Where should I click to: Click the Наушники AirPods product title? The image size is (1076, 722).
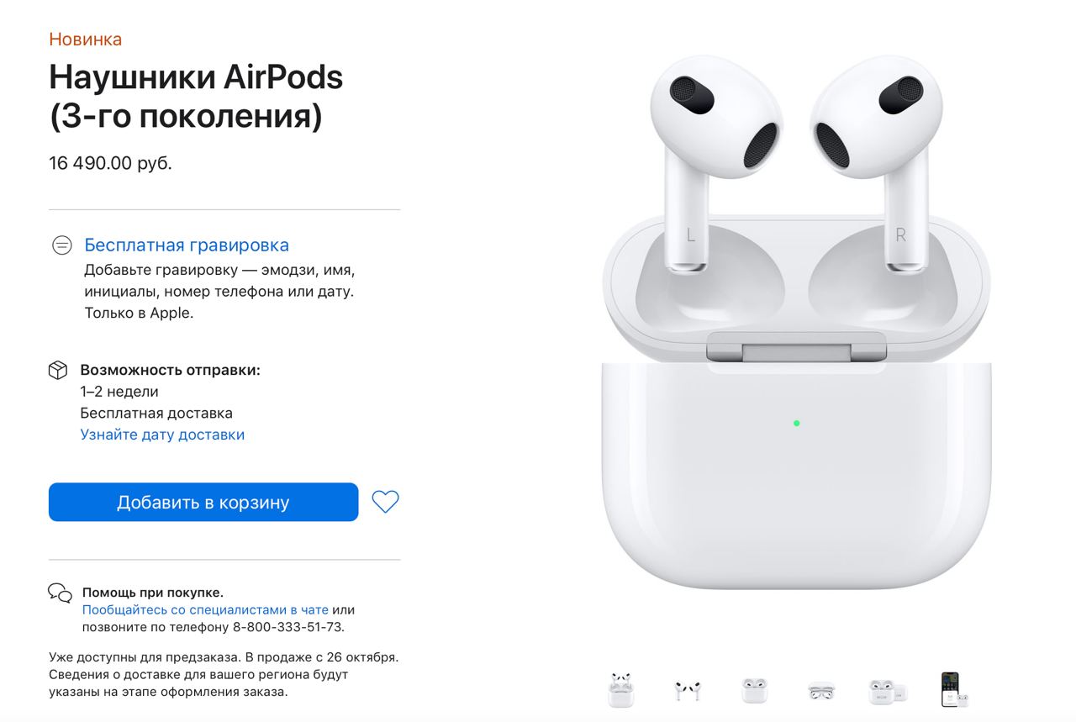click(x=196, y=96)
